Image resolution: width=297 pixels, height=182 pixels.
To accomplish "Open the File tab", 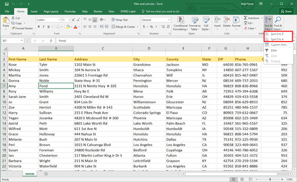I will [x=7, y=11].
